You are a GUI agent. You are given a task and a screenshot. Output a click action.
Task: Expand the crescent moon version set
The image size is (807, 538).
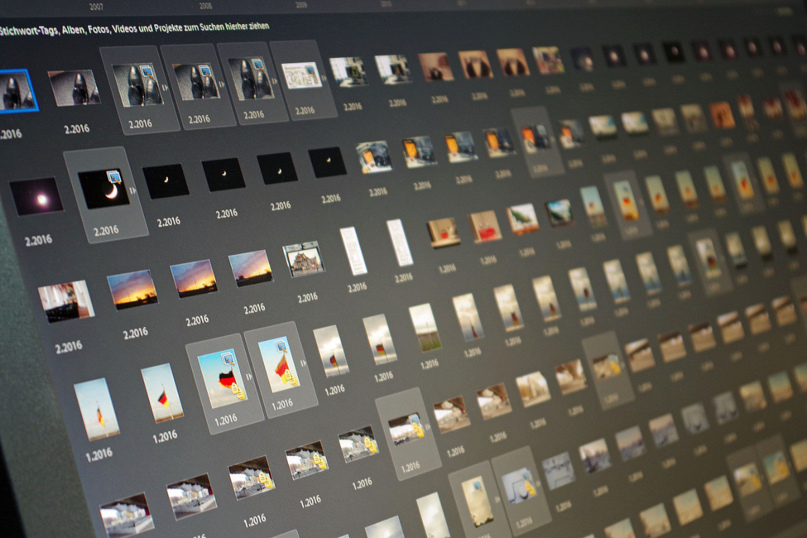[133, 192]
